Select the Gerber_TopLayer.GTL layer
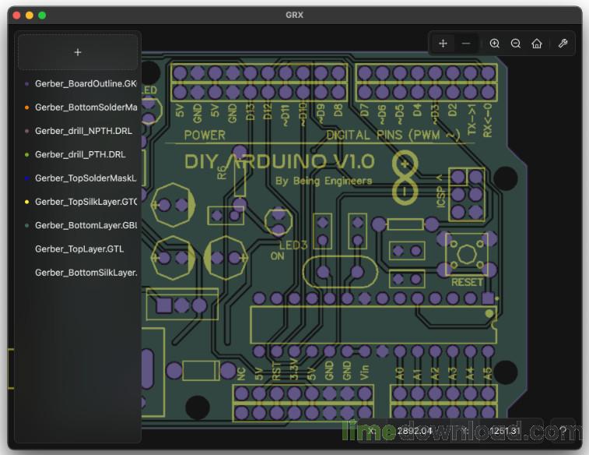The width and height of the screenshot is (589, 455). tap(78, 249)
